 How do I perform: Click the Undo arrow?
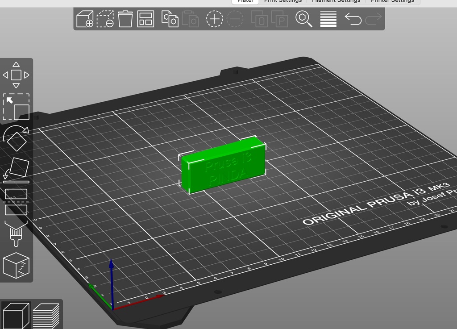(x=353, y=19)
